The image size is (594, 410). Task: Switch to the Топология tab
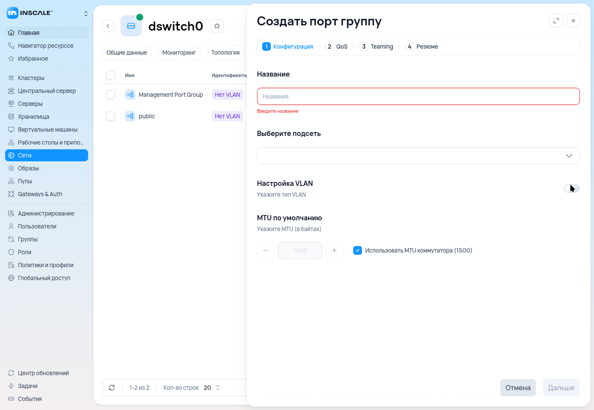[225, 53]
